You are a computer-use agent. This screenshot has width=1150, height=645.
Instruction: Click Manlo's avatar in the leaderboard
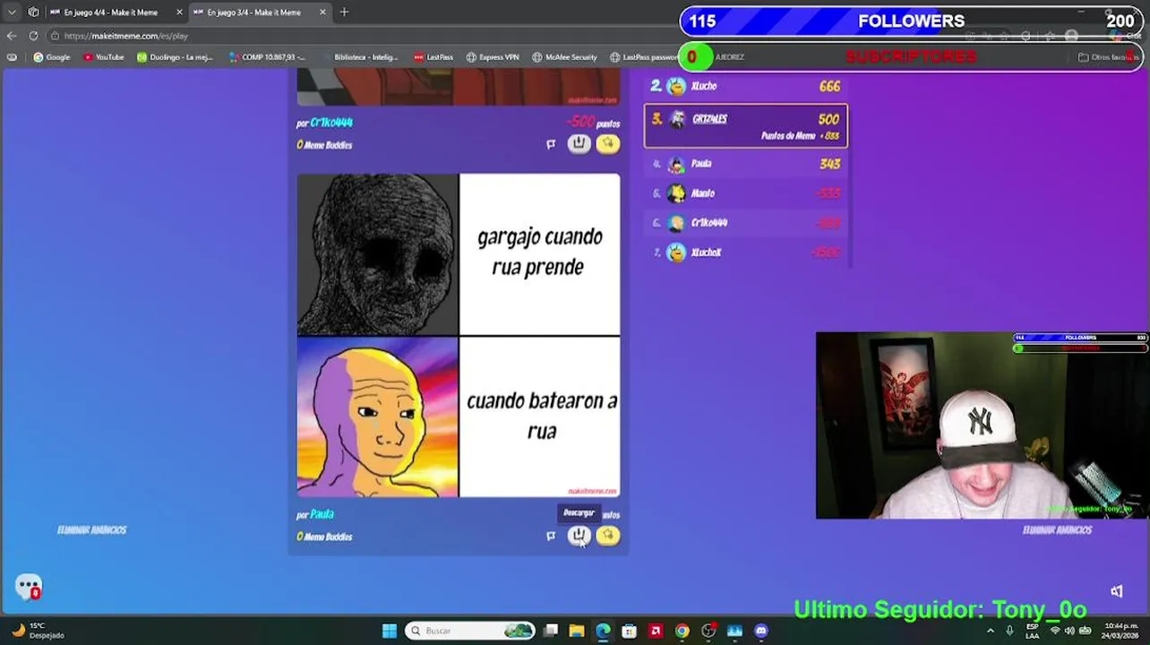point(676,193)
